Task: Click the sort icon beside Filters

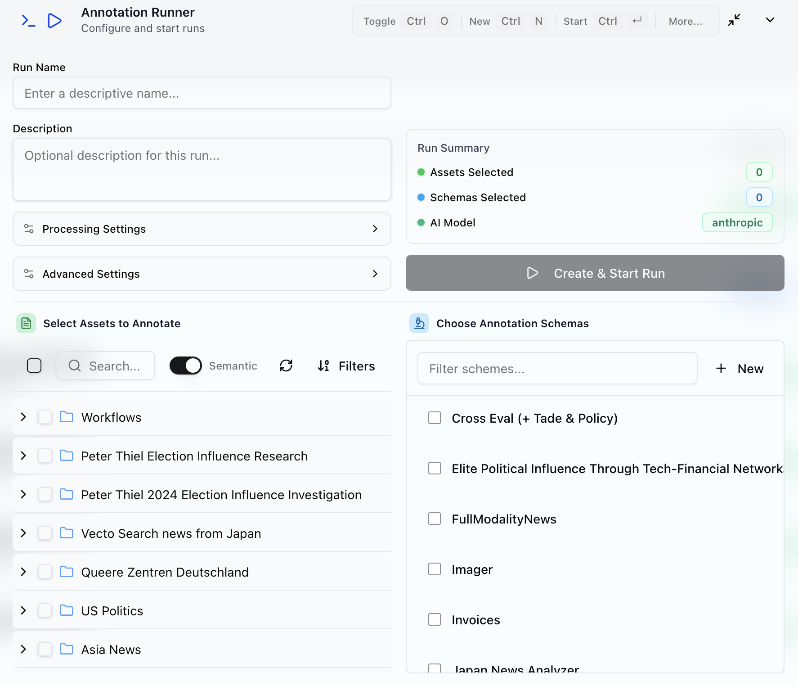Action: 323,366
